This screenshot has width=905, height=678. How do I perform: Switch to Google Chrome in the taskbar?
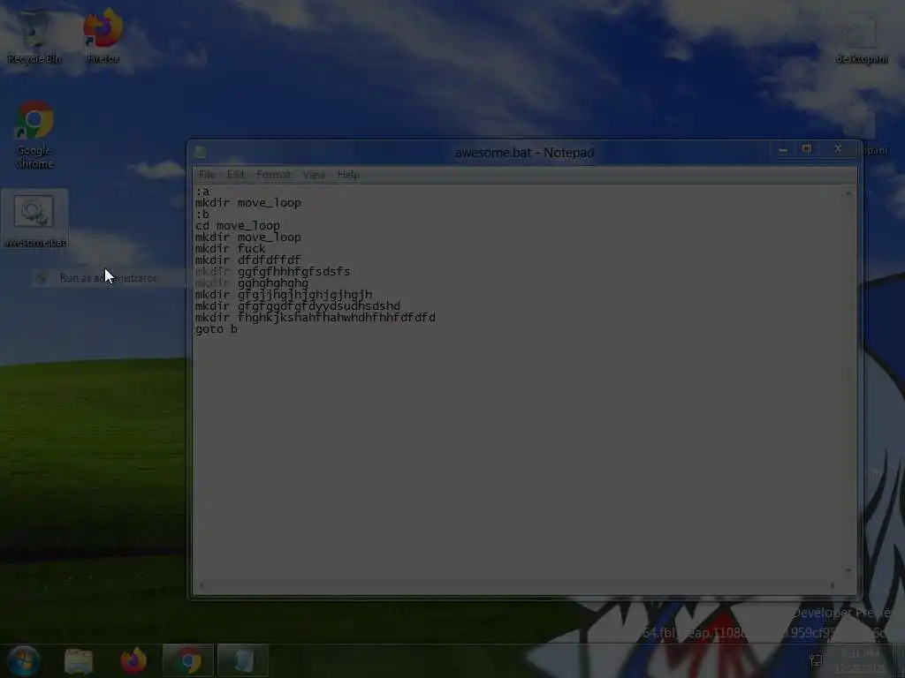pos(188,660)
